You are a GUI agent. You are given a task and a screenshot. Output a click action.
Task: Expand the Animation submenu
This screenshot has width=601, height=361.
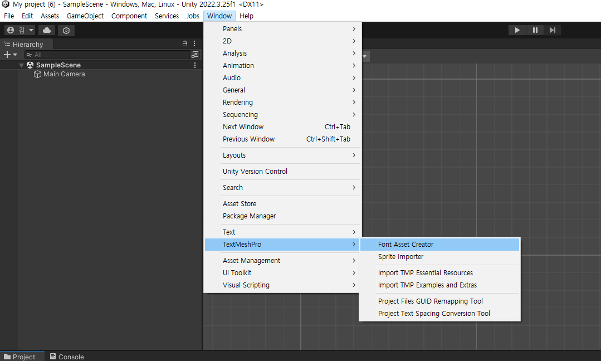pyautogui.click(x=282, y=66)
